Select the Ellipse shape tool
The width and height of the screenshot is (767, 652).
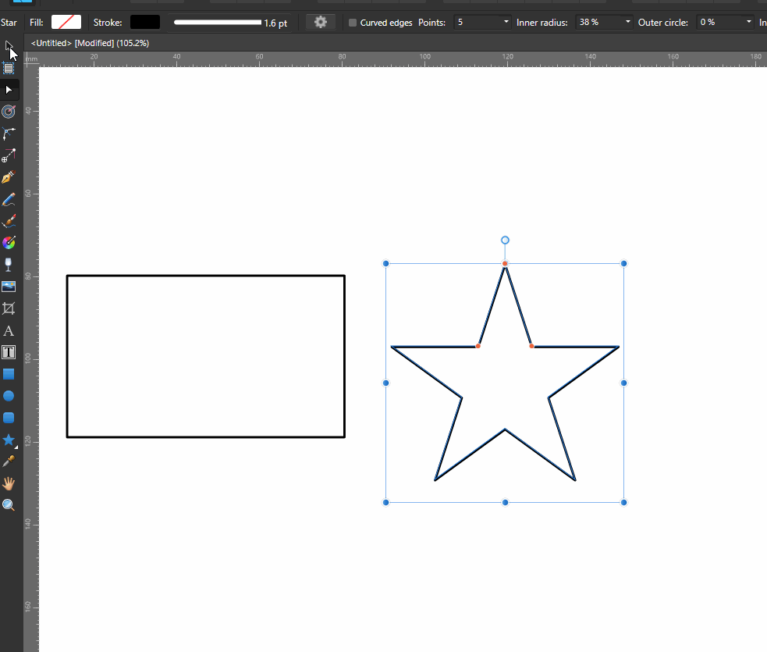click(9, 396)
